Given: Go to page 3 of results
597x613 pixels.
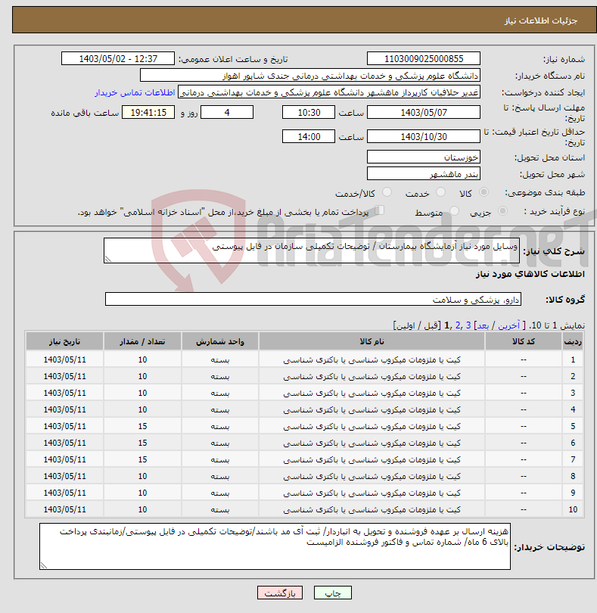Looking at the screenshot, I should 468,325.
